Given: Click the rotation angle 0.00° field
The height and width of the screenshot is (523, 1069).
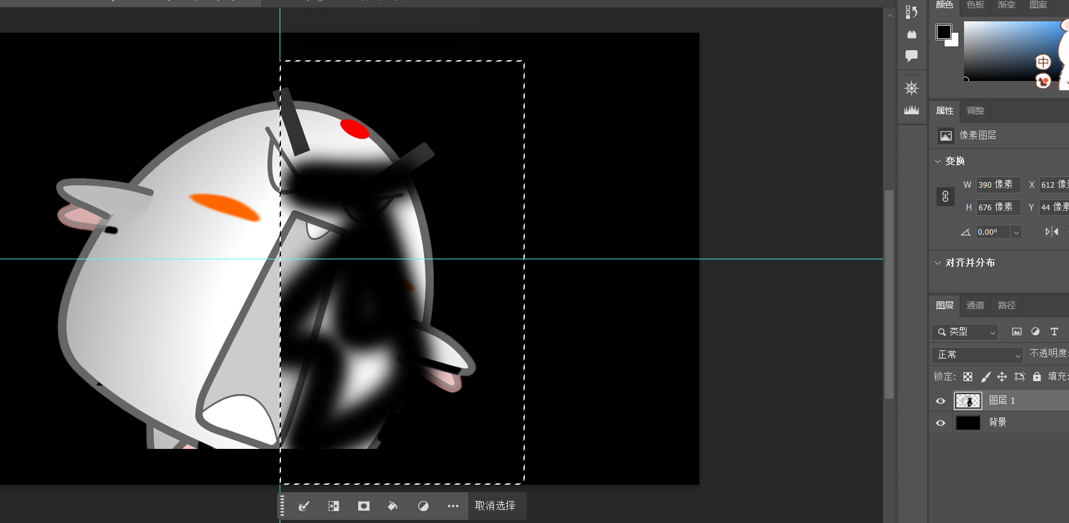Looking at the screenshot, I should pyautogui.click(x=992, y=232).
